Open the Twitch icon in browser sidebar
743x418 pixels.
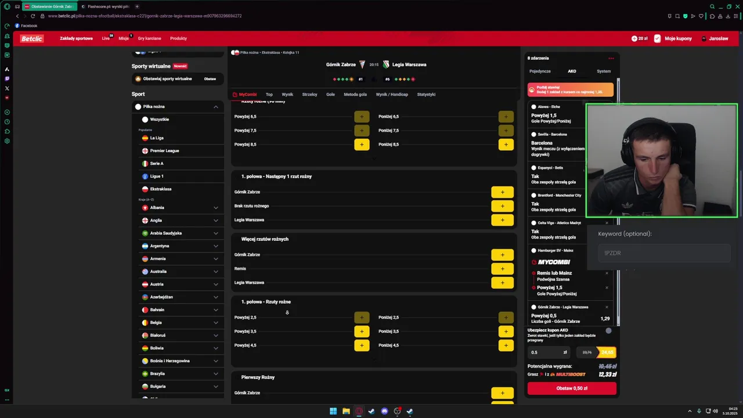pos(7,78)
